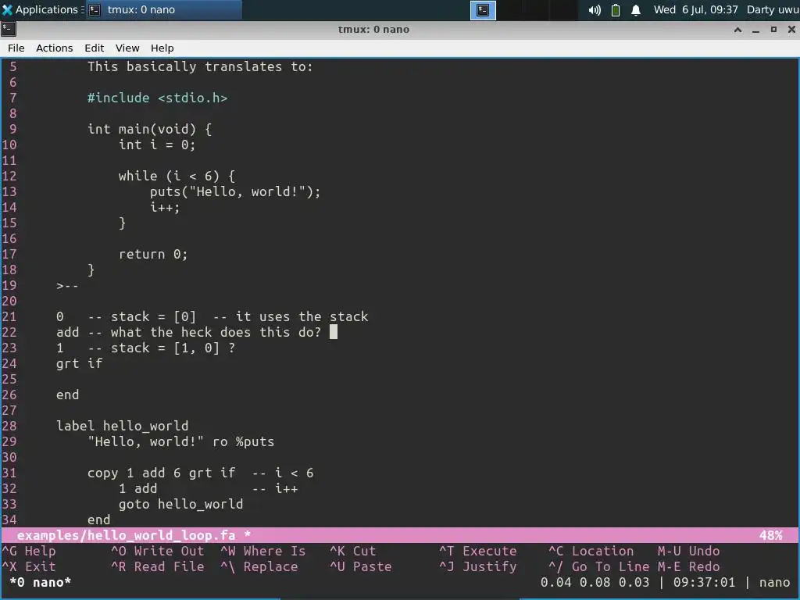Click 'copy 1 add 6 grt if' line
800x600 pixels.
tap(161, 473)
